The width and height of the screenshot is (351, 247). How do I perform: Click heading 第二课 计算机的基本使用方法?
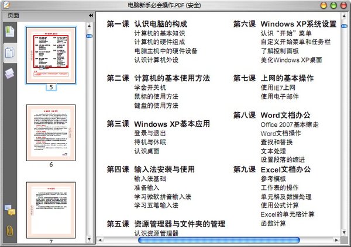click(x=159, y=78)
